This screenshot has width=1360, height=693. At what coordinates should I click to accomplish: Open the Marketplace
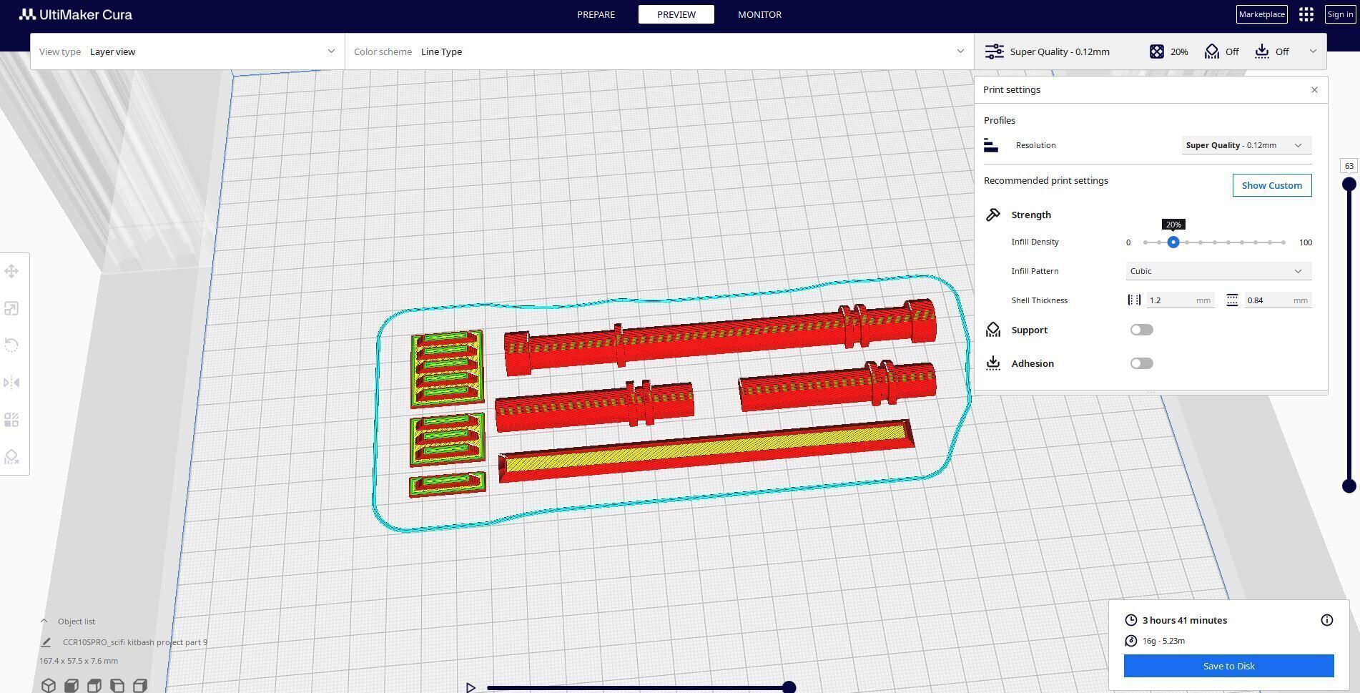(x=1262, y=14)
